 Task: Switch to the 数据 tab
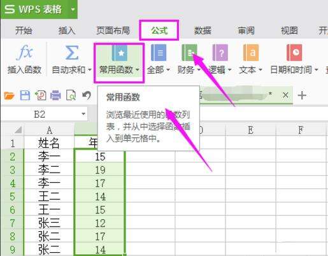point(203,31)
